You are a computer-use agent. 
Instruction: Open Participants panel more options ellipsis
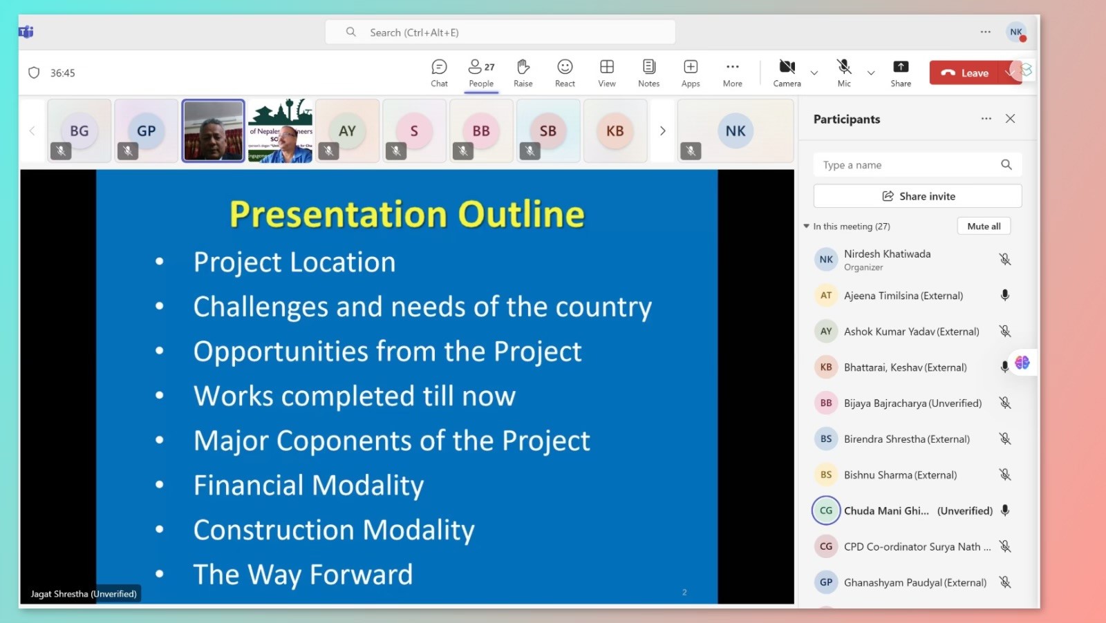[986, 119]
